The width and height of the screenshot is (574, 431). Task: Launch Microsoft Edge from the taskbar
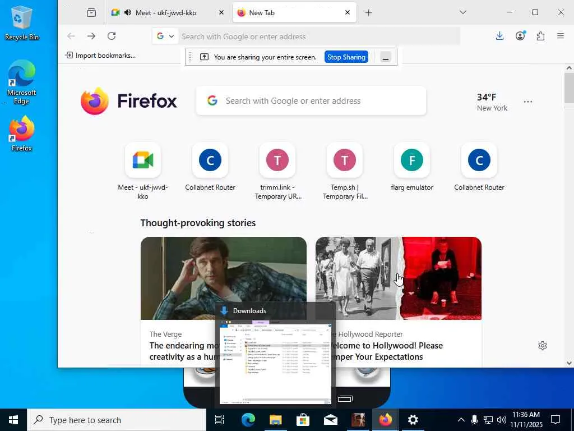tap(248, 420)
